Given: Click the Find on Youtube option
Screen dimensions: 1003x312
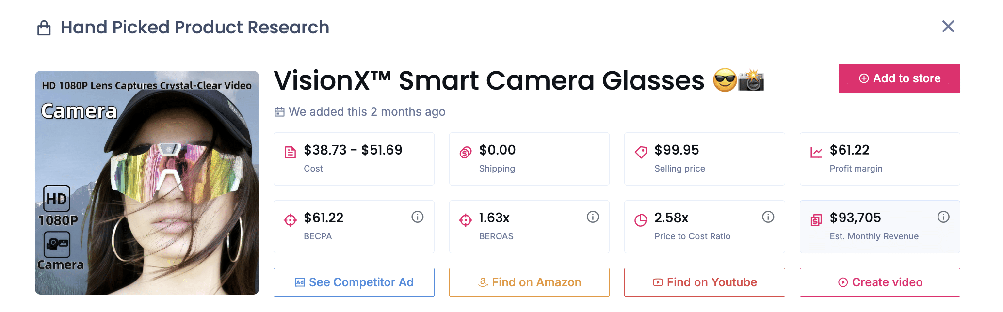Looking at the screenshot, I should click(704, 282).
